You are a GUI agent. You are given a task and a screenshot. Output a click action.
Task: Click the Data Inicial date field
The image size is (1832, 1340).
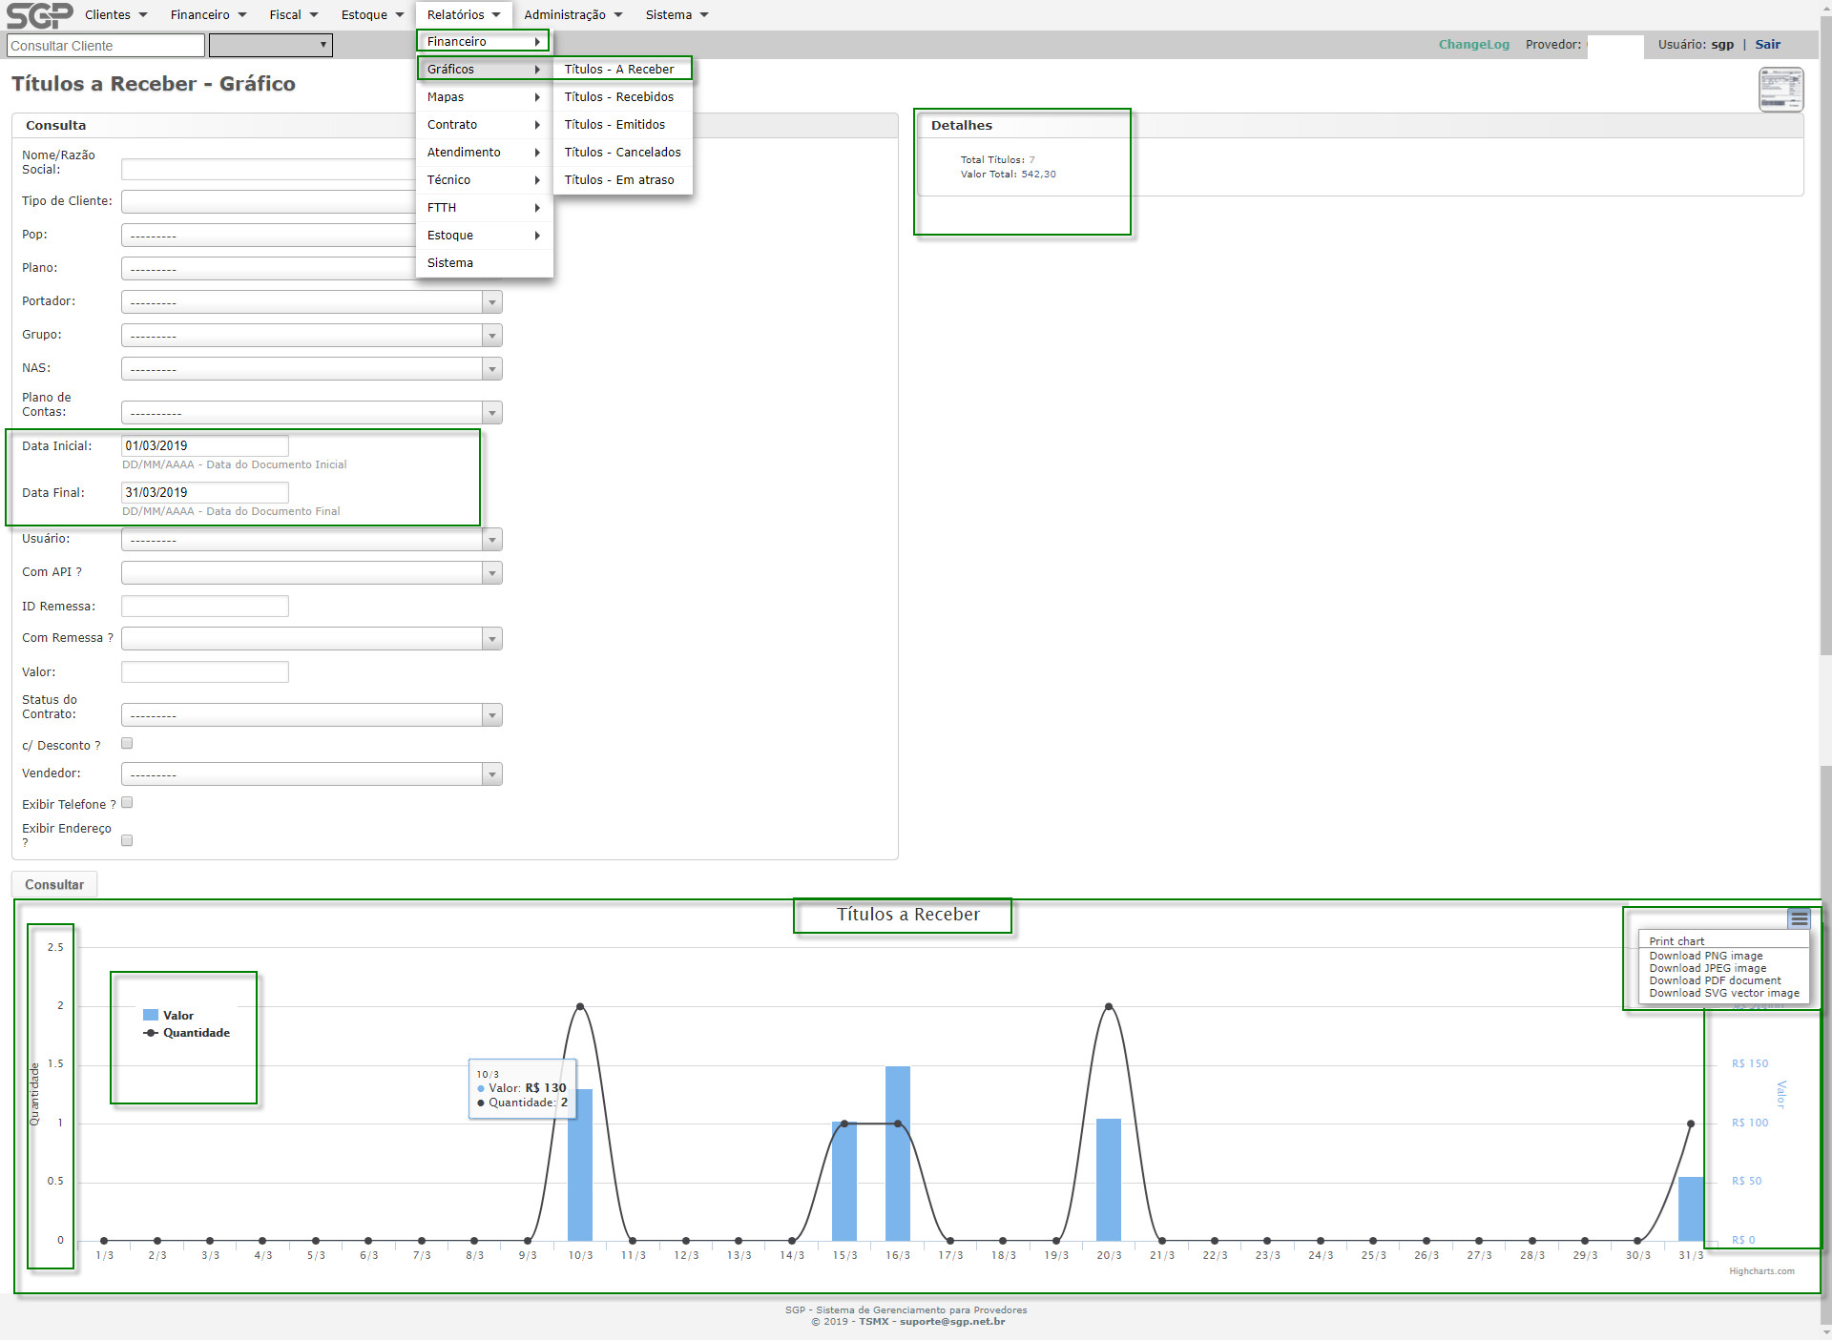(204, 445)
